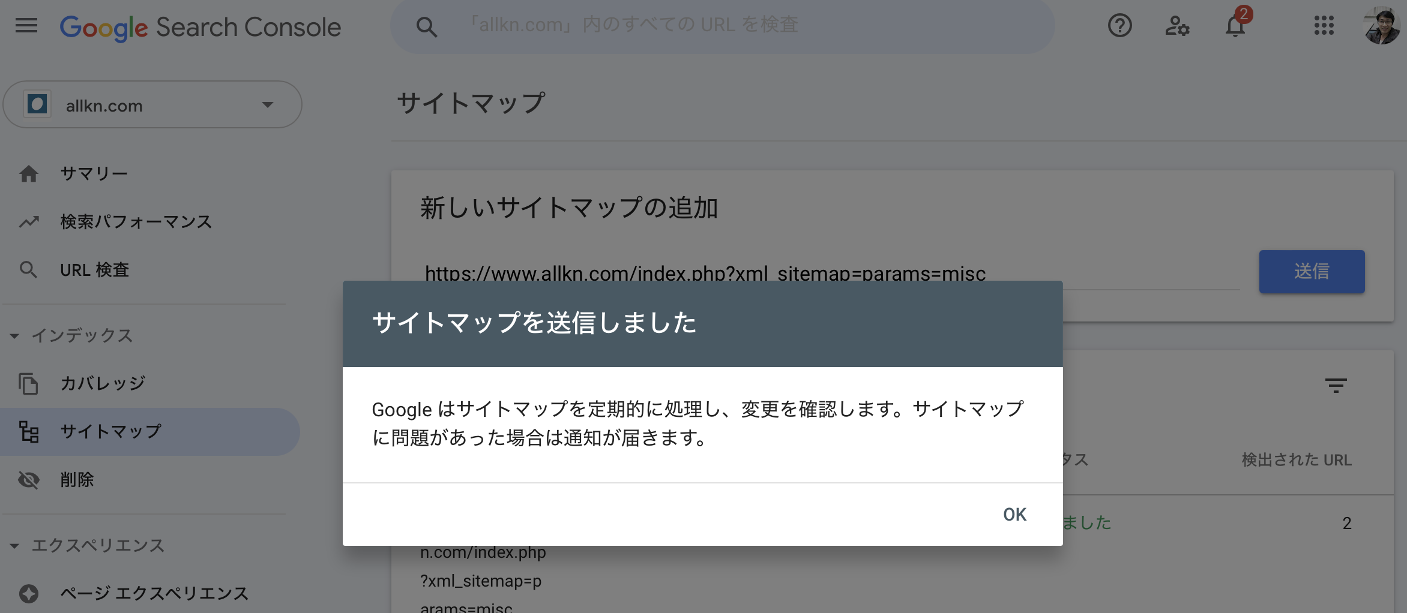Click the サイトマップ page heading
1407x613 pixels.
[x=471, y=103]
